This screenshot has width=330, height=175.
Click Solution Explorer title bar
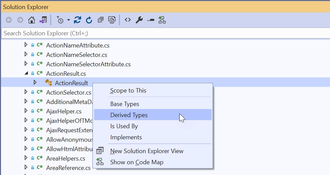pyautogui.click(x=166, y=7)
